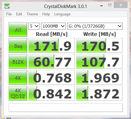Image resolution: width=131 pixels, height=119 pixels.
Task: Open the test size dropdown showing 1000MB
Action: coord(53,26)
